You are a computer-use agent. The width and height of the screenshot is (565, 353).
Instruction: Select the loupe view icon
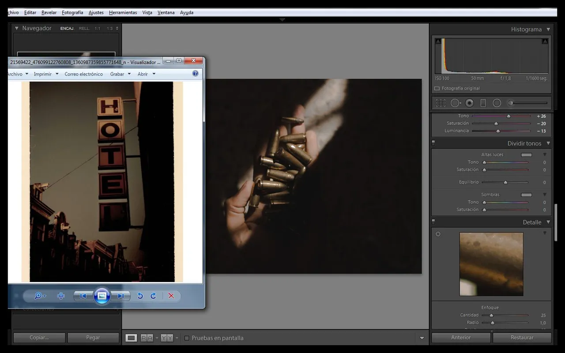click(131, 338)
